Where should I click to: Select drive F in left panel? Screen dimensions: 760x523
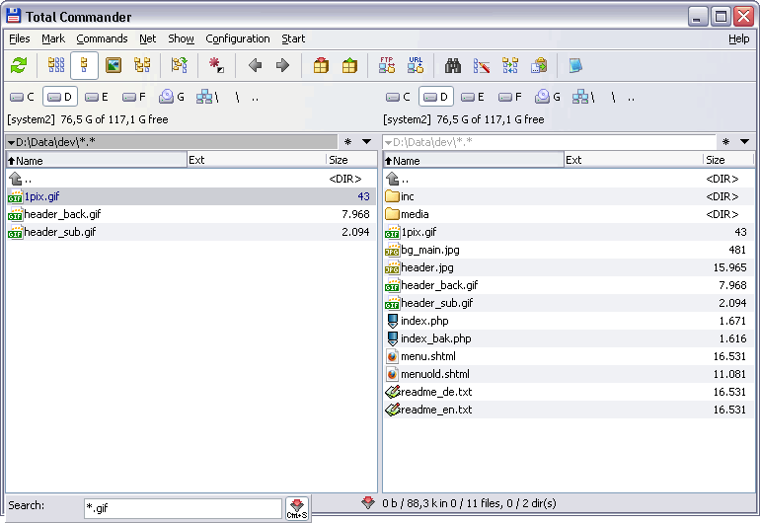134,97
